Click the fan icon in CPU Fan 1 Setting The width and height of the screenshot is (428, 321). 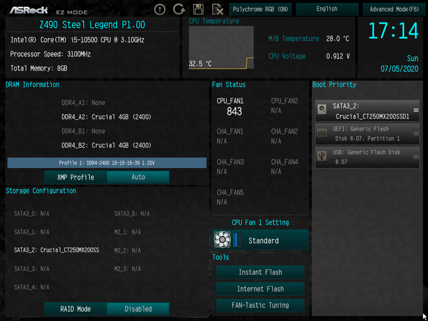222,239
